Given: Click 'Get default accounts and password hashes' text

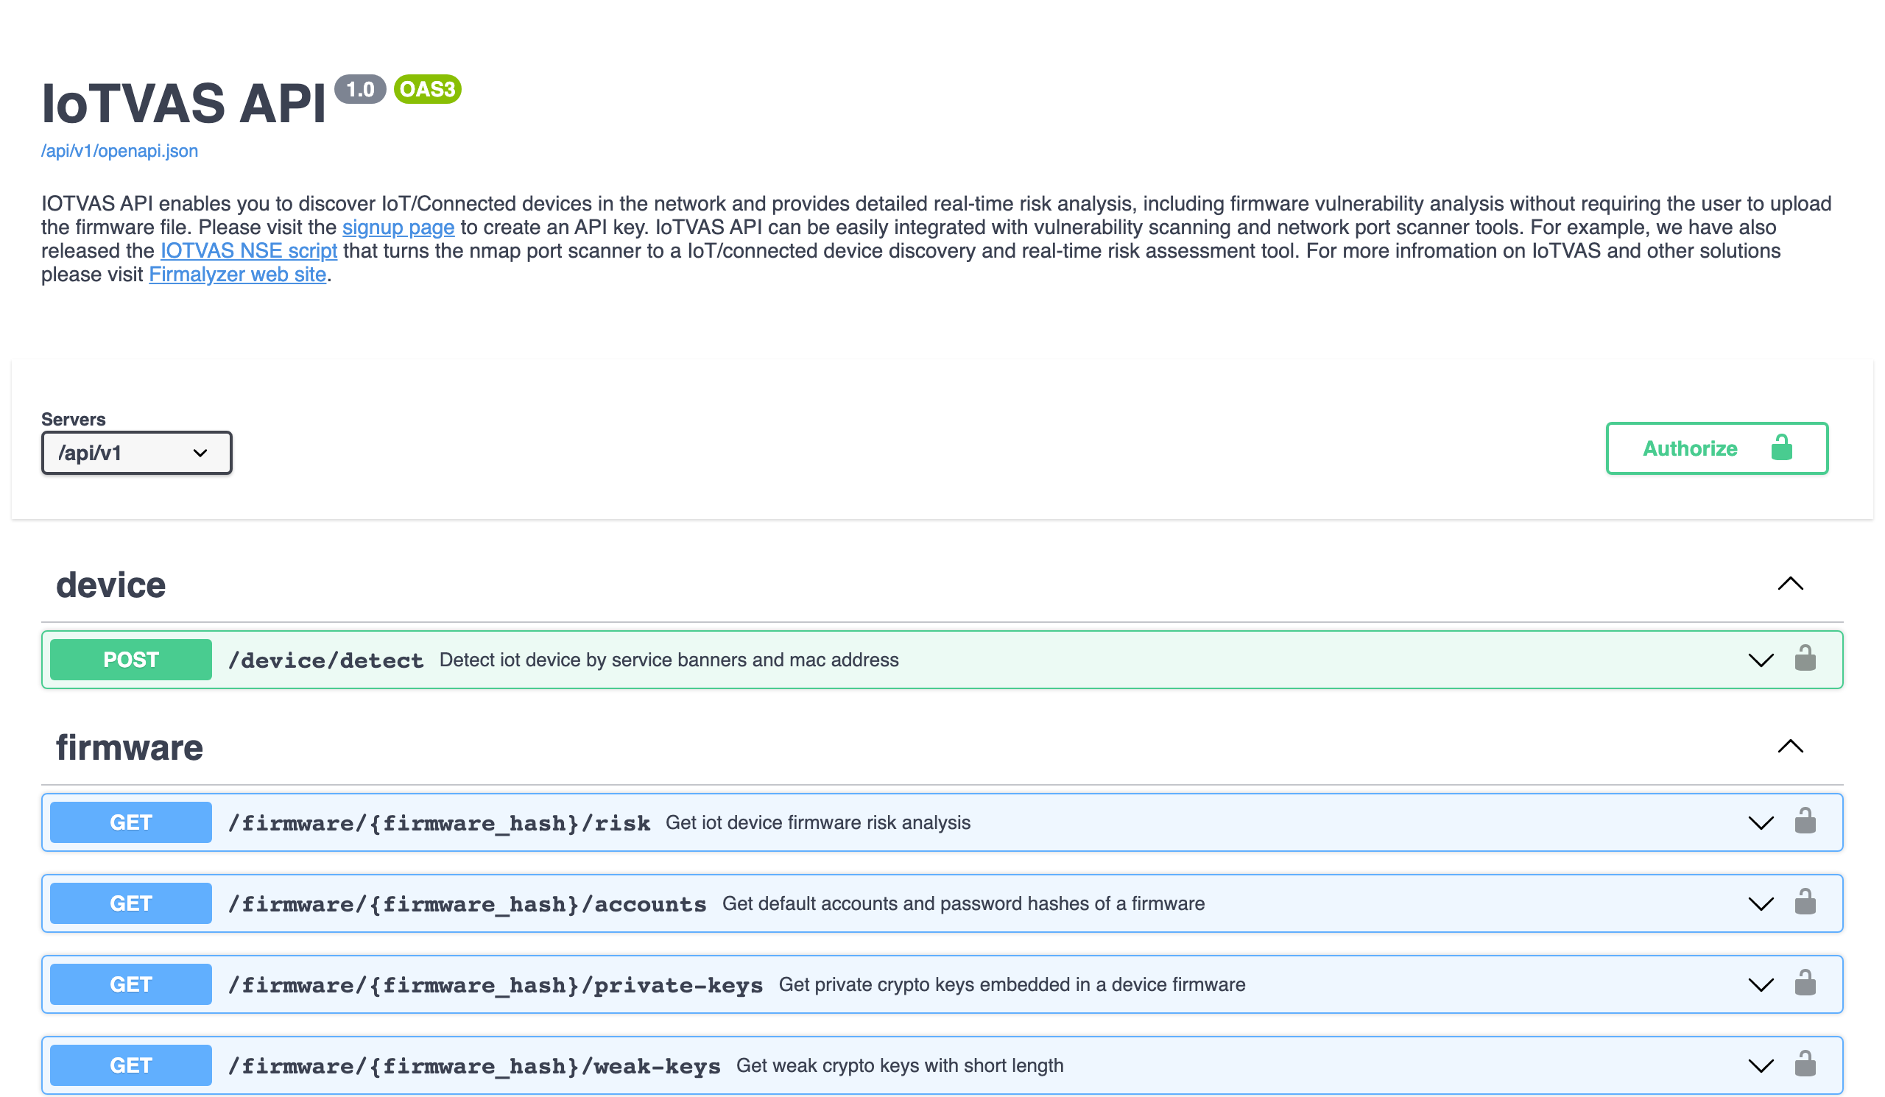Looking at the screenshot, I should [x=963, y=903].
